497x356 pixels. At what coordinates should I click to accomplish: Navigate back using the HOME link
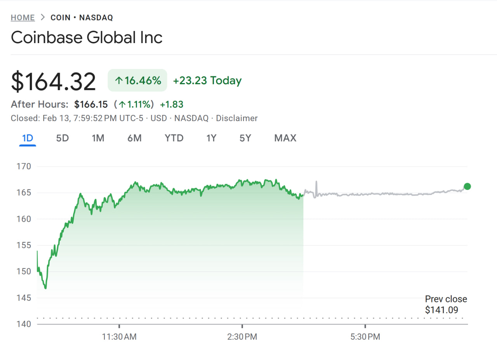[x=23, y=17]
